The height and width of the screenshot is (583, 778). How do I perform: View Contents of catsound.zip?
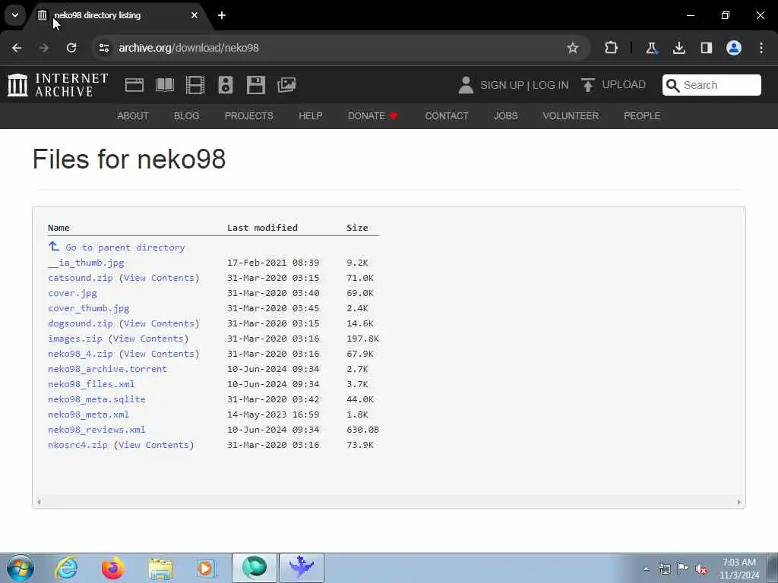click(x=160, y=278)
